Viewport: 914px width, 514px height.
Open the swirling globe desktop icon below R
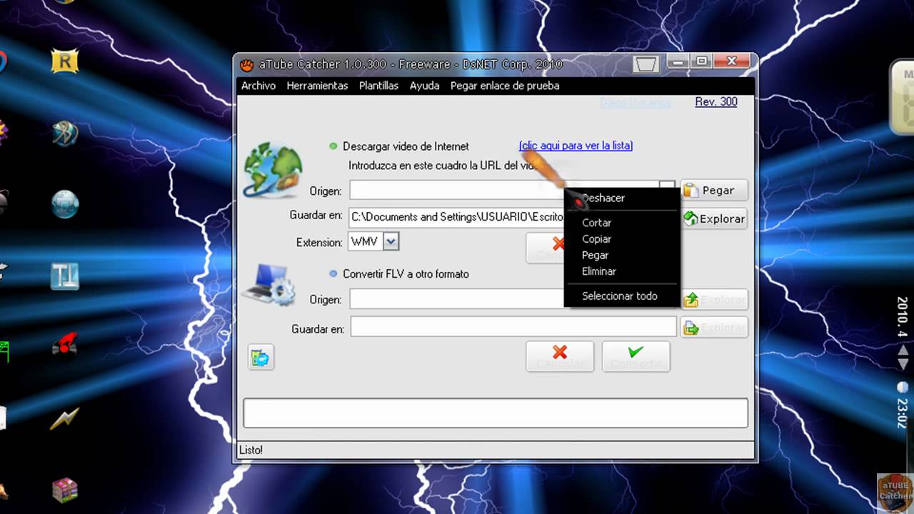(x=65, y=133)
